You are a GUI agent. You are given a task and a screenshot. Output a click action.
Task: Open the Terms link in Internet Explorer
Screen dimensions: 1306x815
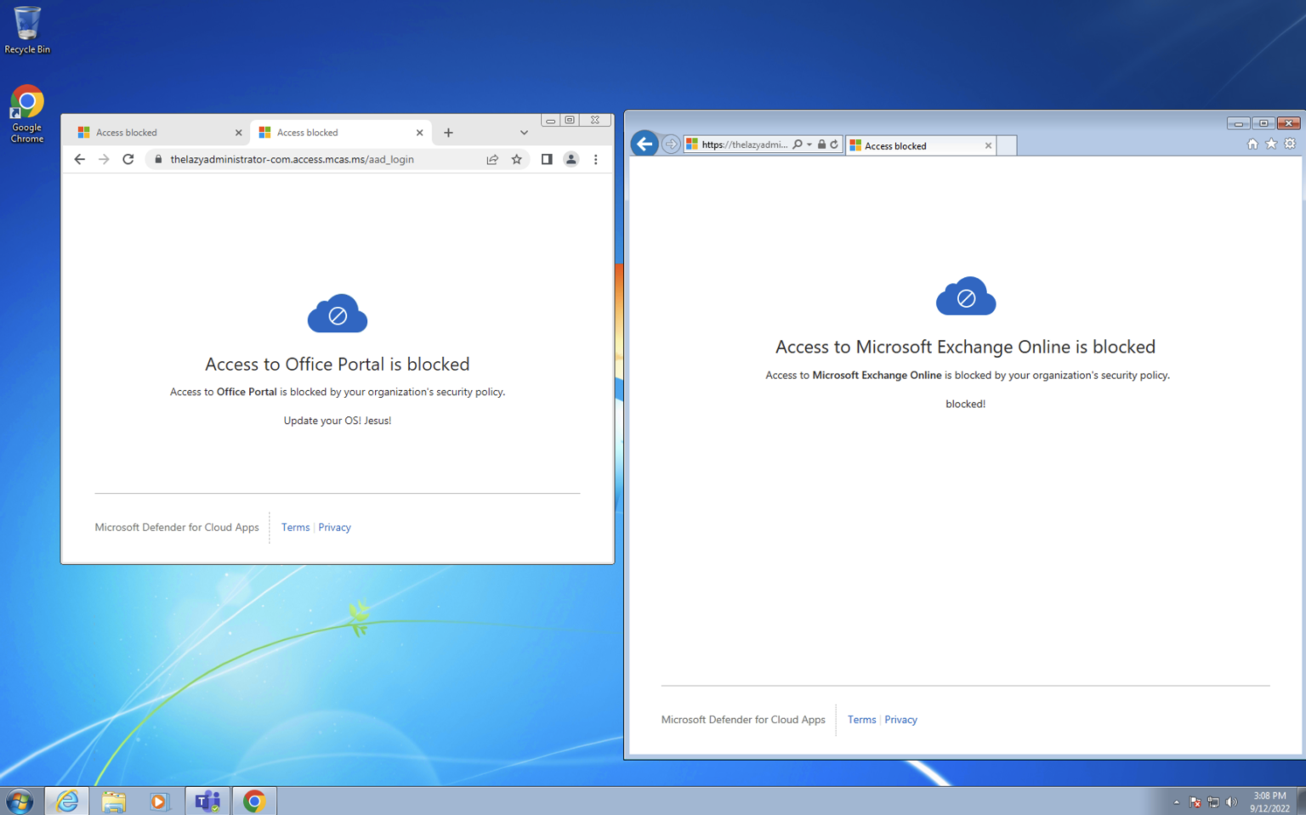coord(862,720)
